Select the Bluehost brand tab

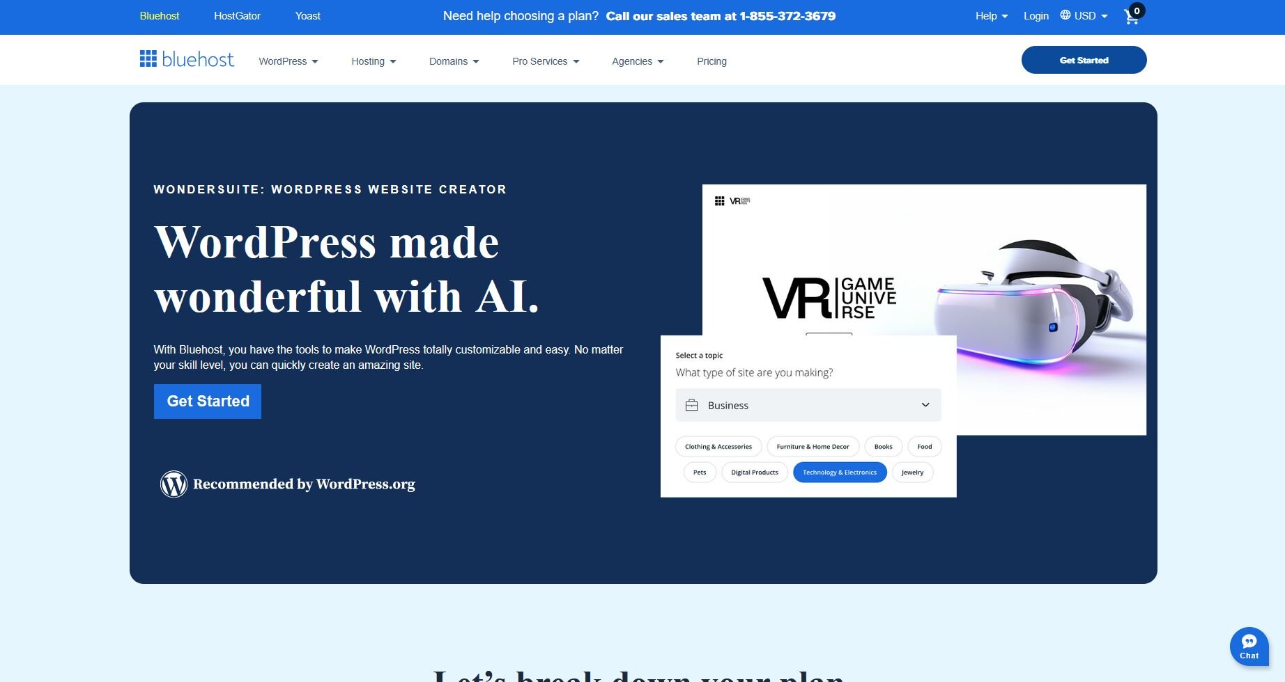coord(160,16)
